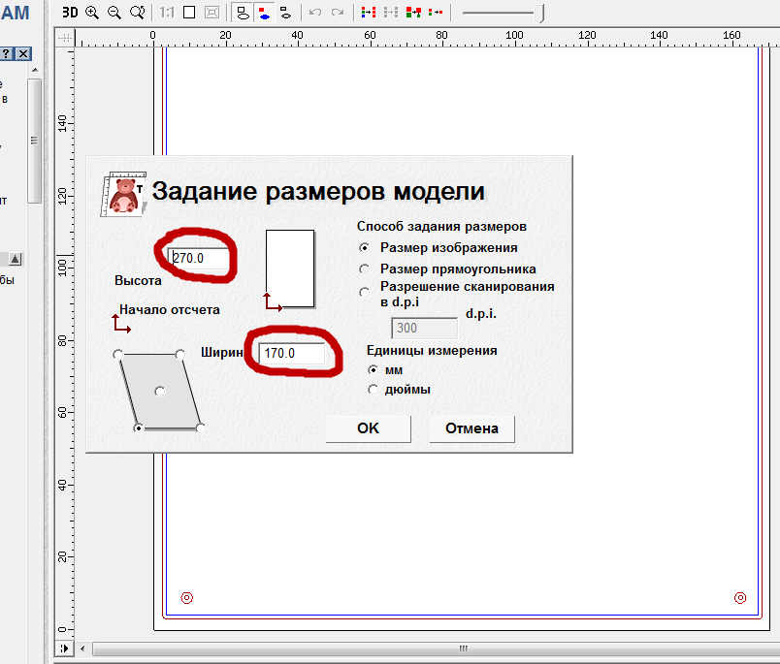The width and height of the screenshot is (780, 664).
Task: Open help with the question mark button
Action: click(7, 53)
